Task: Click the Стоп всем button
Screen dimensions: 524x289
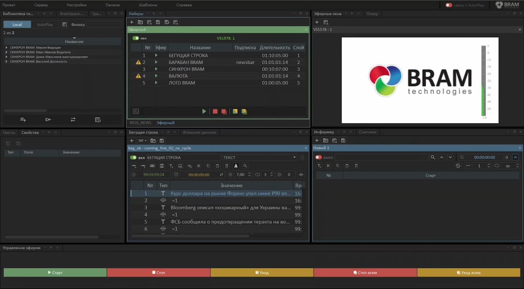Action: (365, 272)
